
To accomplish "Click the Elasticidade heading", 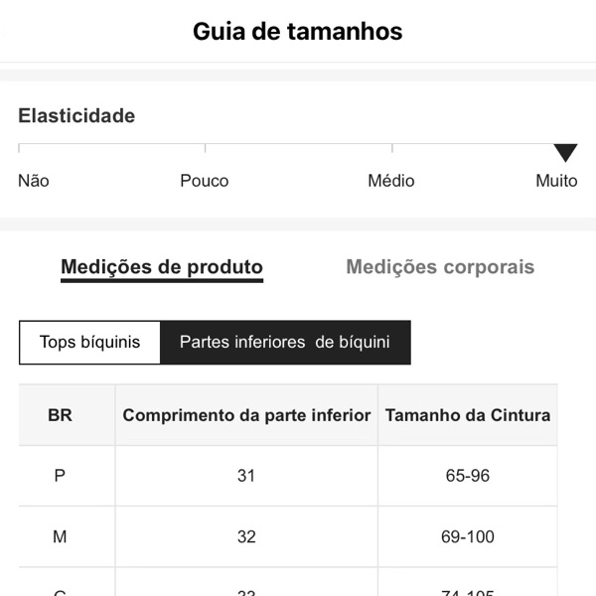I will [x=76, y=115].
